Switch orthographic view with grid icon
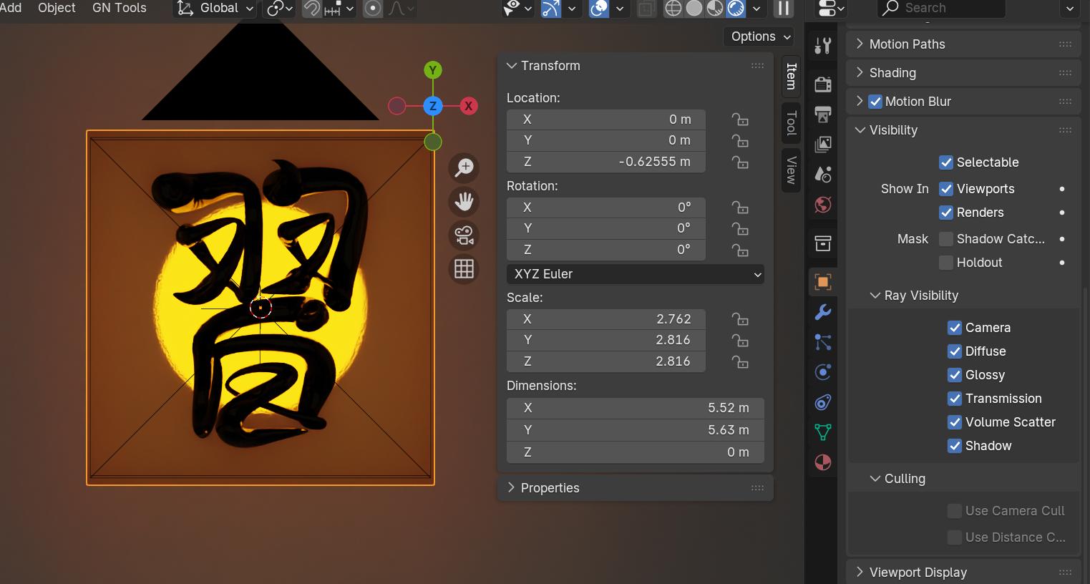The height and width of the screenshot is (584, 1090). point(464,269)
